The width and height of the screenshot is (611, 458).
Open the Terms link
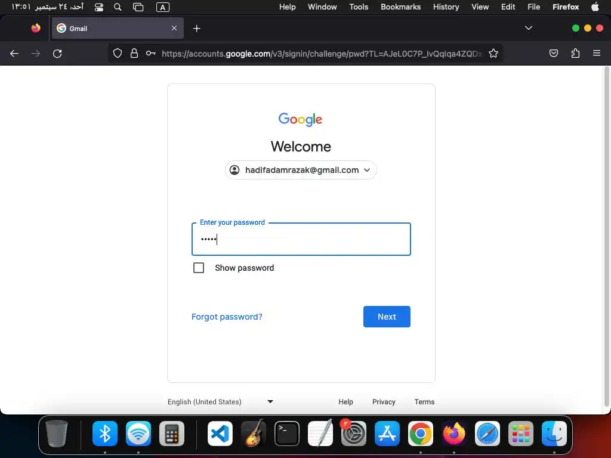[424, 401]
